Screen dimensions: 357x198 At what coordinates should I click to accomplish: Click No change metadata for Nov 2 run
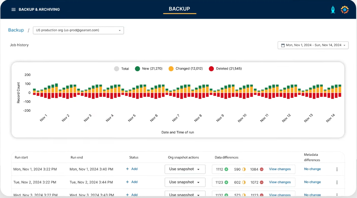(312, 182)
